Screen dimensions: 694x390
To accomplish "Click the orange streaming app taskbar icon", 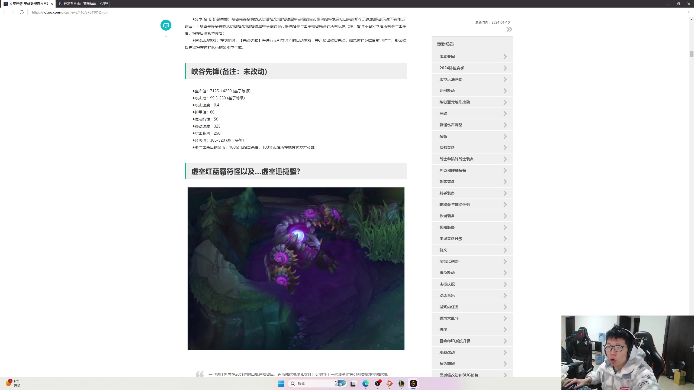I will 389,384.
